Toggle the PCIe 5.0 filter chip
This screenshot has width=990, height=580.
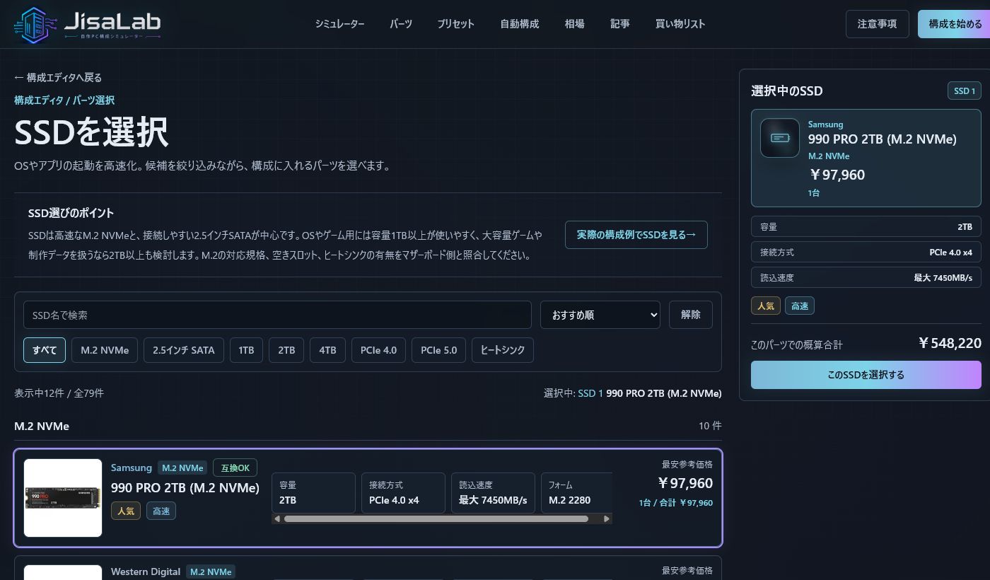pyautogui.click(x=438, y=350)
